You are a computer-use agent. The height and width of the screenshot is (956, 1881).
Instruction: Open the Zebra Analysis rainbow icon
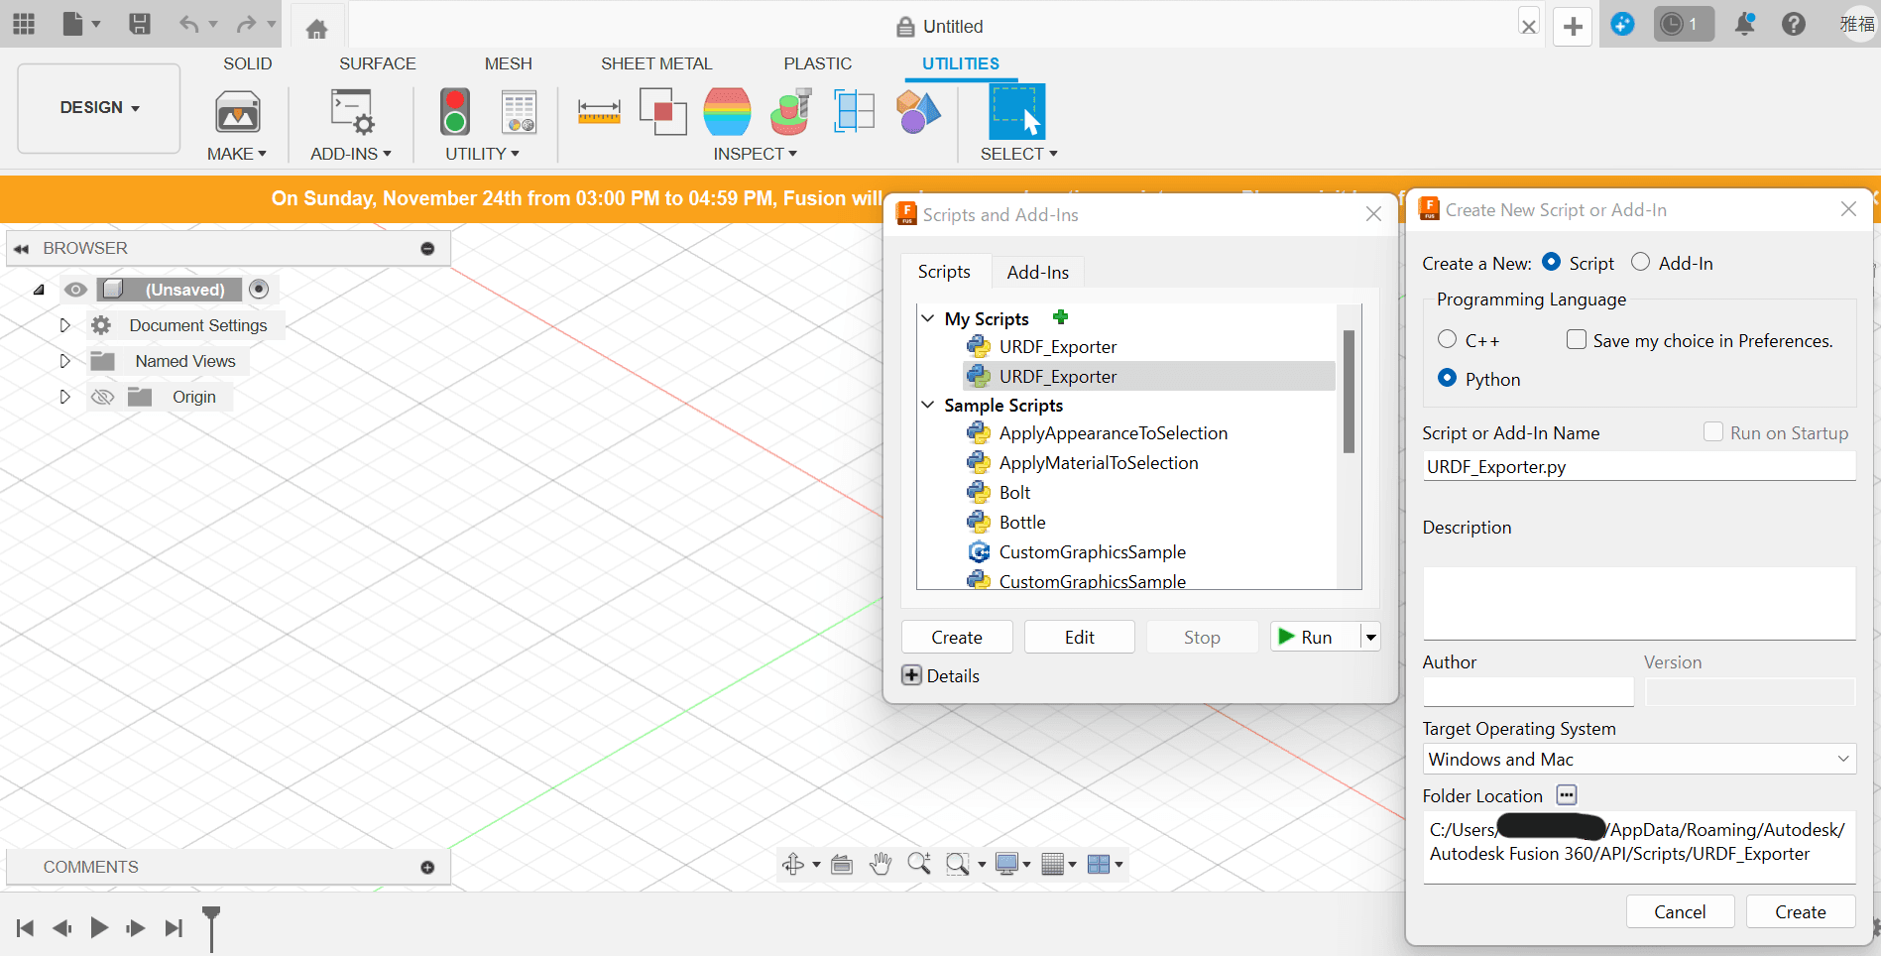(x=727, y=112)
